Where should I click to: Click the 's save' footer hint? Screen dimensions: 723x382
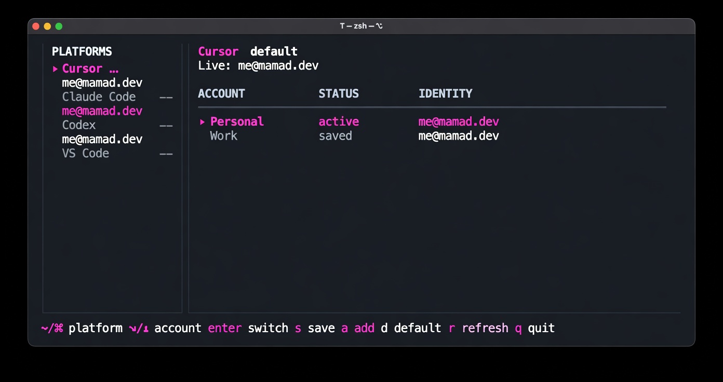point(315,328)
